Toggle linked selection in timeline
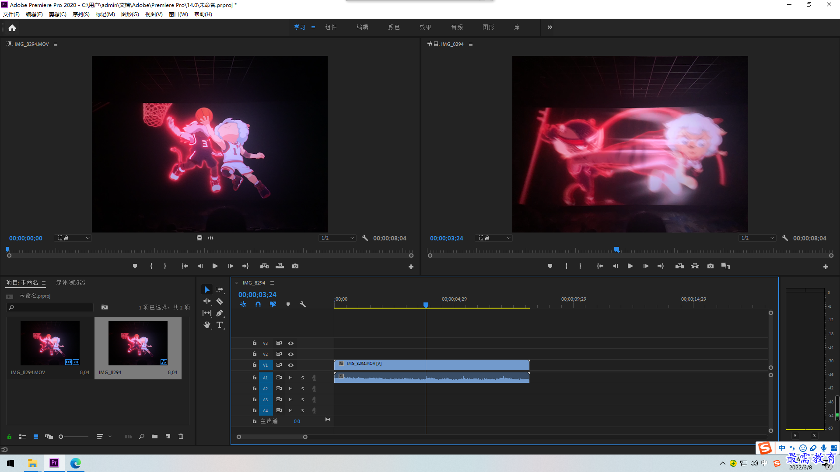The image size is (840, 472). [273, 304]
